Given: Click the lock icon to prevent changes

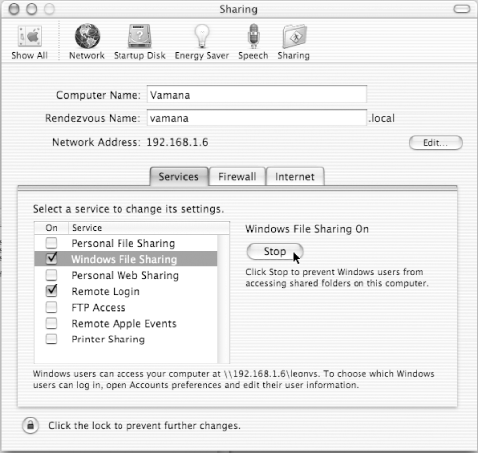Looking at the screenshot, I should point(30,425).
